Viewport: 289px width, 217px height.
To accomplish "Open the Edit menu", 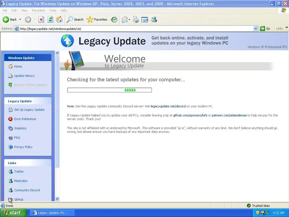I will pos(14,10).
